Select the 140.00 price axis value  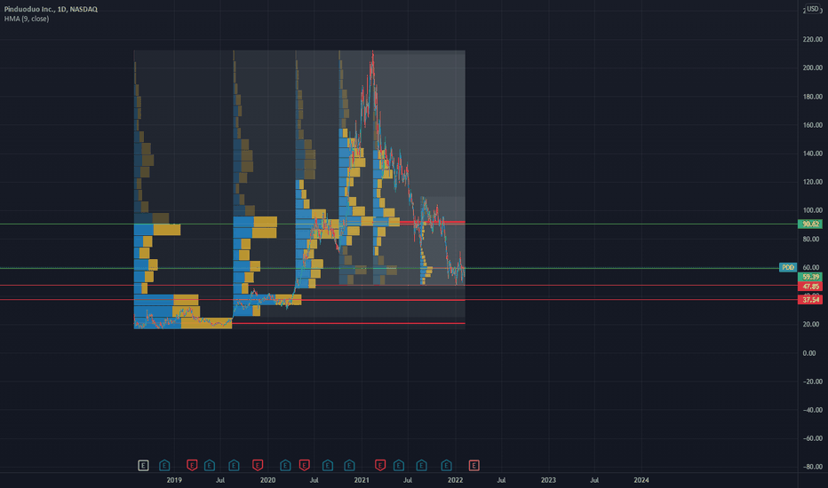(812, 153)
